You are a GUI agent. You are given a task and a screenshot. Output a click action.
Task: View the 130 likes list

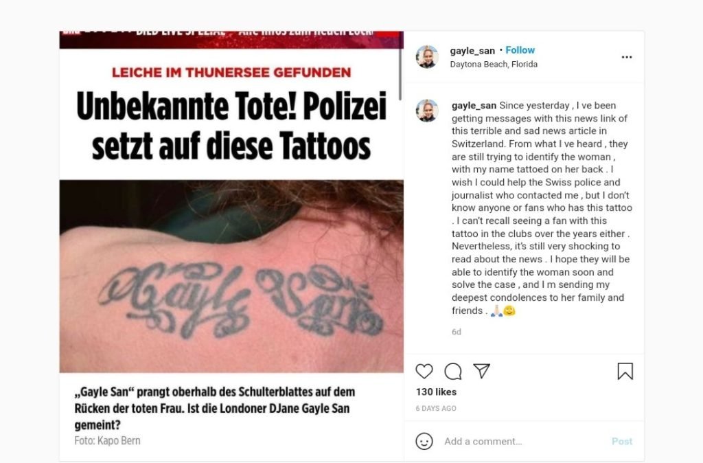[436, 392]
